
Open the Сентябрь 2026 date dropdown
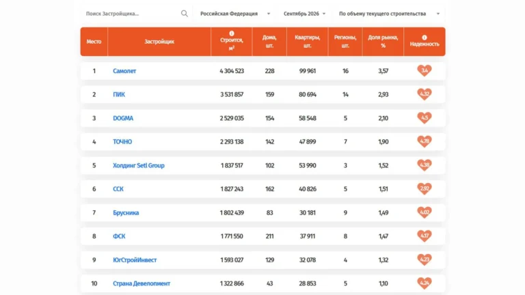pyautogui.click(x=304, y=14)
